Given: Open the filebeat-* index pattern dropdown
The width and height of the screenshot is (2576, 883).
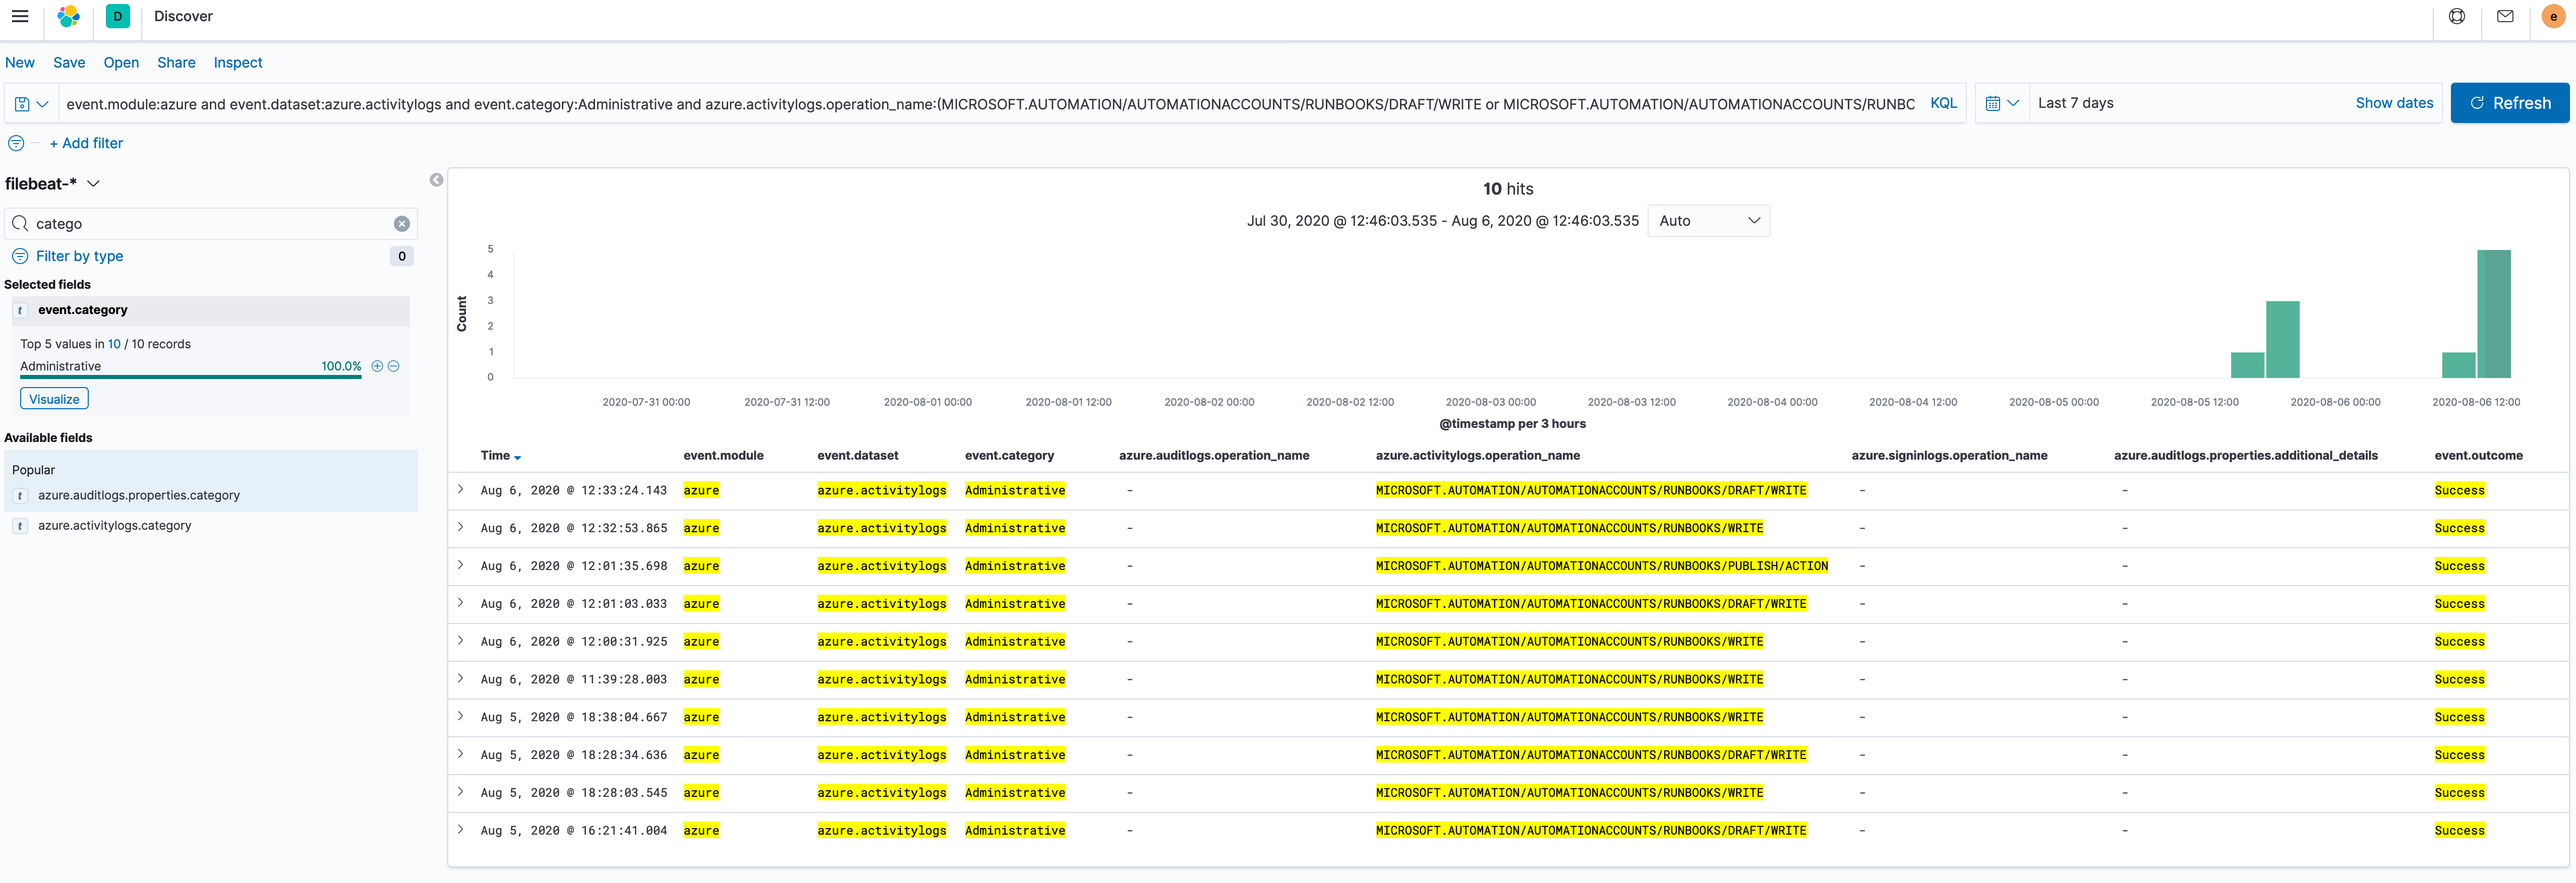Looking at the screenshot, I should point(94,183).
